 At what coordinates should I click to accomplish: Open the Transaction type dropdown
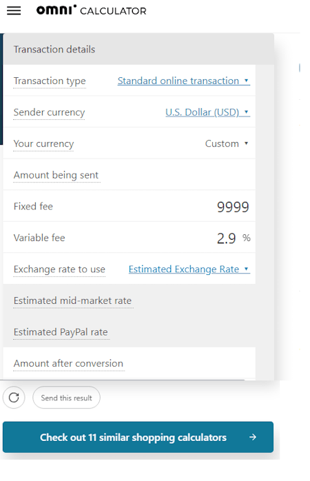[184, 81]
